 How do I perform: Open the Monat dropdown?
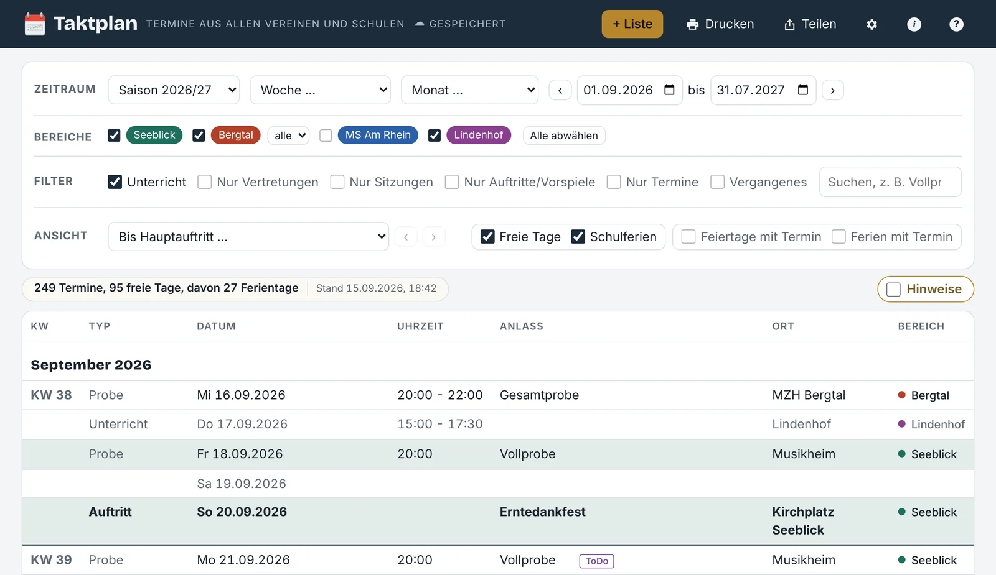coord(470,90)
